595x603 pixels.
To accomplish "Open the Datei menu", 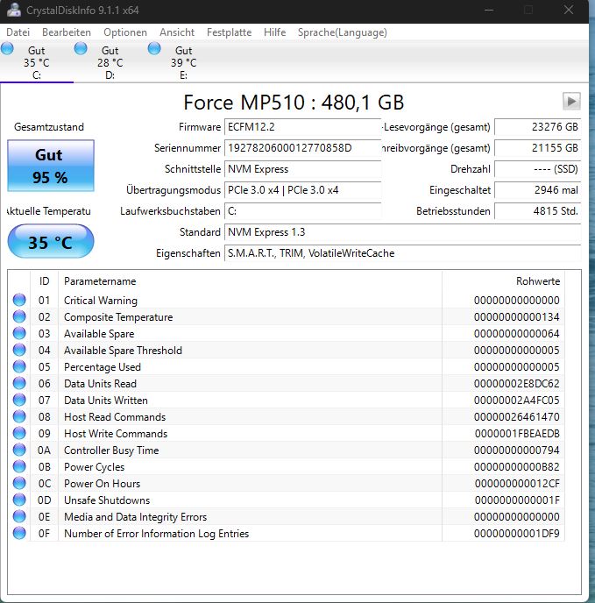I will tap(18, 32).
